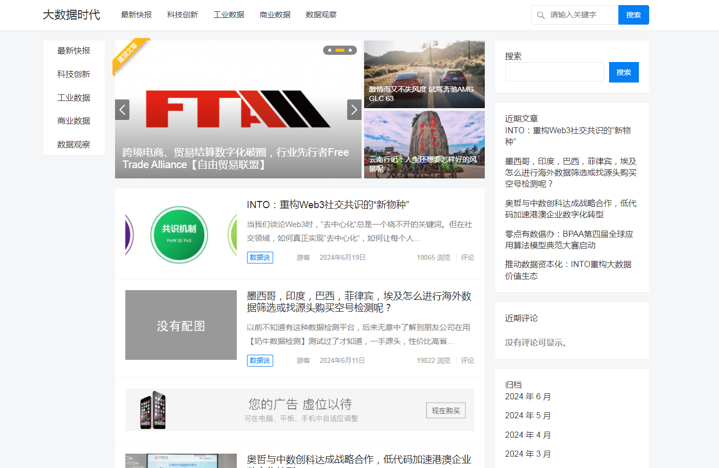Click 游客 author on the INTO article
Screen dimensions: 719x468
coord(304,257)
